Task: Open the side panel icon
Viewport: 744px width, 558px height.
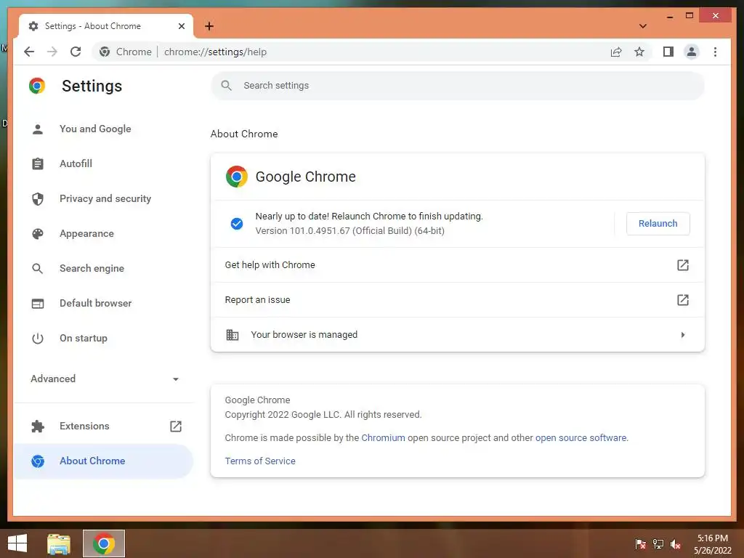Action: 668,52
